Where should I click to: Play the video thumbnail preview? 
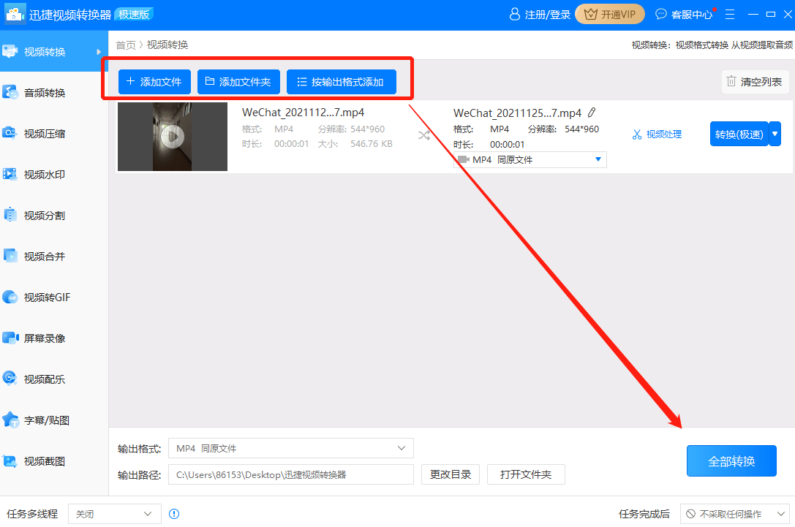tap(172, 137)
